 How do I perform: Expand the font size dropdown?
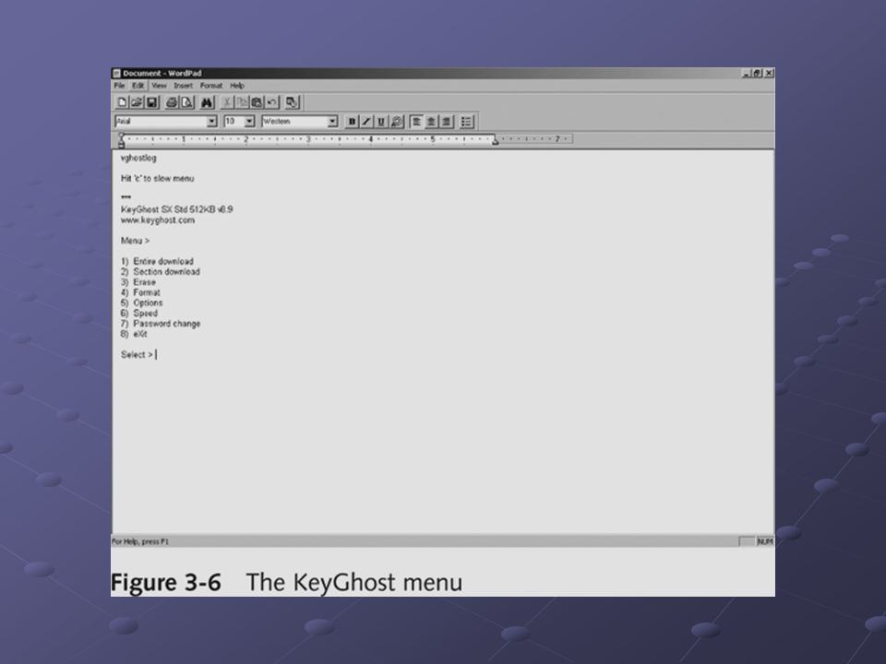249,122
